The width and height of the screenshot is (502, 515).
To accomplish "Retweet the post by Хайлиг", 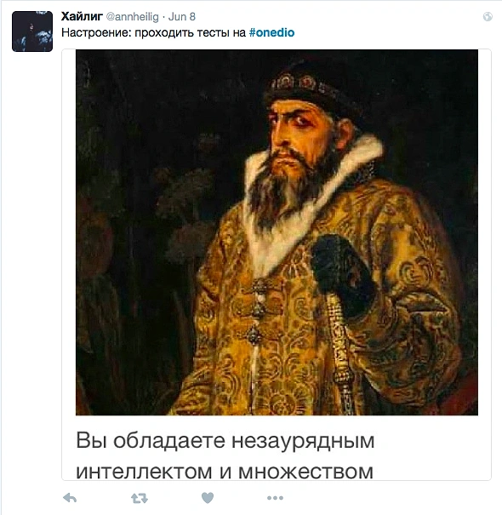I will [140, 499].
